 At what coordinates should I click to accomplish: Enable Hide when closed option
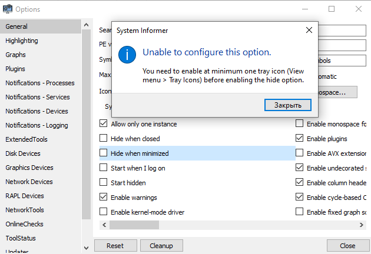104,138
